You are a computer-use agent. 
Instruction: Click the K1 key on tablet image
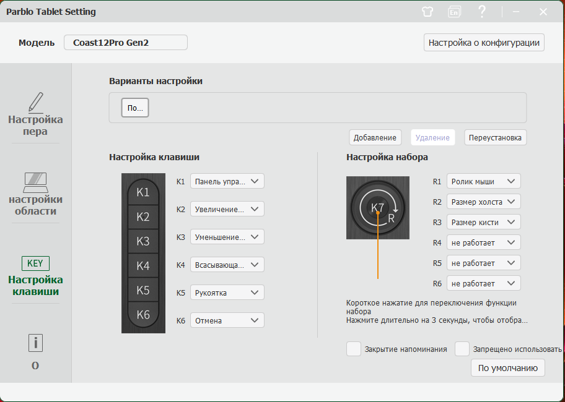tap(143, 192)
